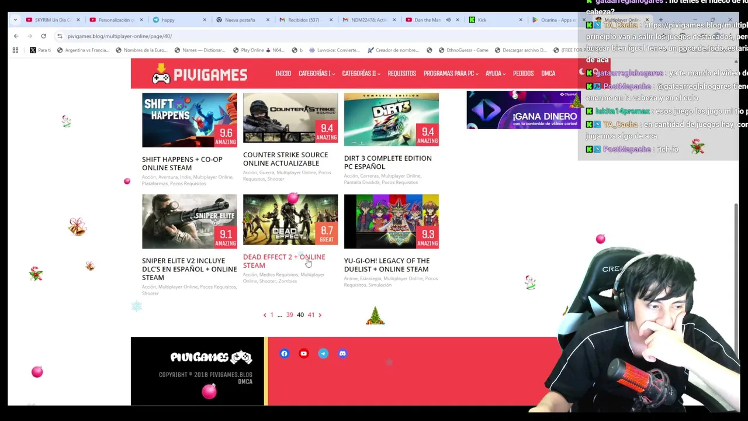Screen dimensions: 748x421
Task: Open the PEDIDOS menu item
Action: pos(523,74)
